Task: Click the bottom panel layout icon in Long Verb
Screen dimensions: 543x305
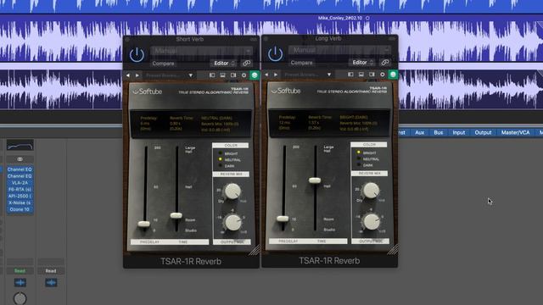Action: (x=361, y=75)
